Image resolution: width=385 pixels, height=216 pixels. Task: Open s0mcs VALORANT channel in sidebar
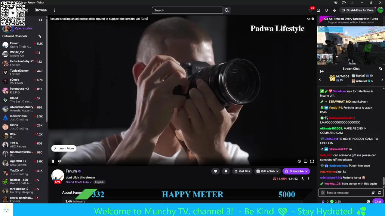[x=23, y=81]
